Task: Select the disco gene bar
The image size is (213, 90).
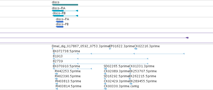Action: [x=65, y=5]
